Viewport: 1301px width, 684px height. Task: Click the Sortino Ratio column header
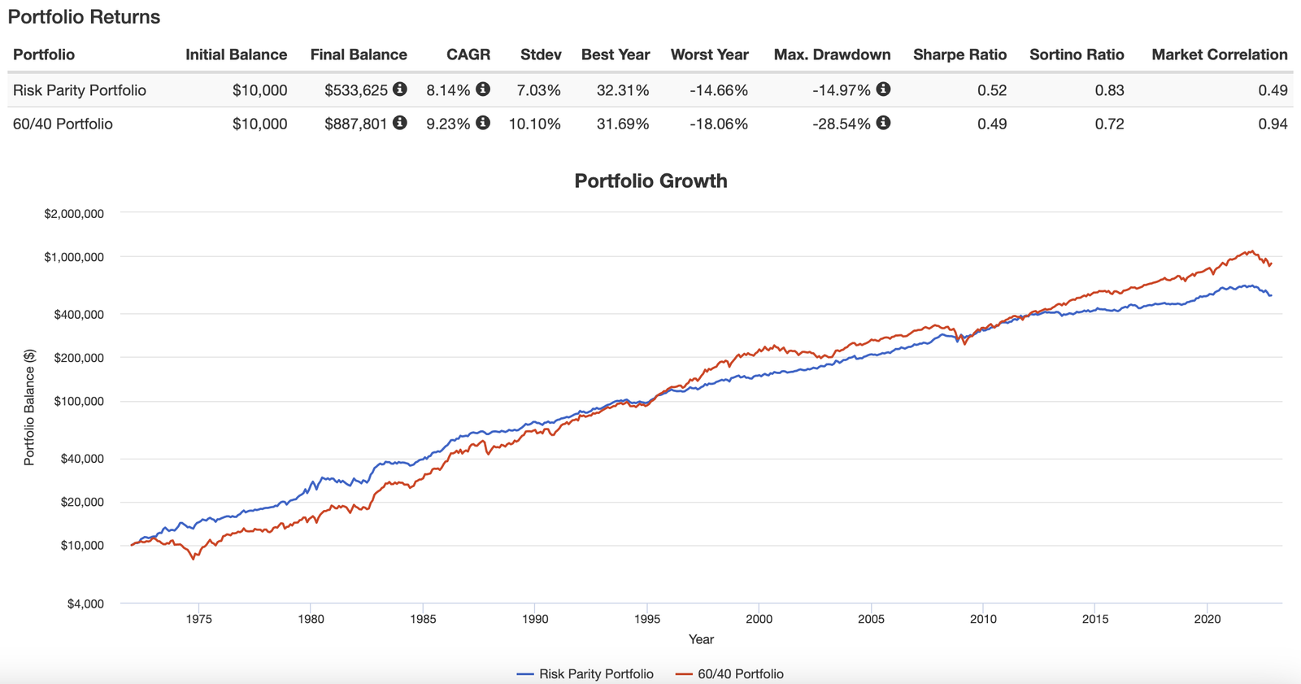1077,54
